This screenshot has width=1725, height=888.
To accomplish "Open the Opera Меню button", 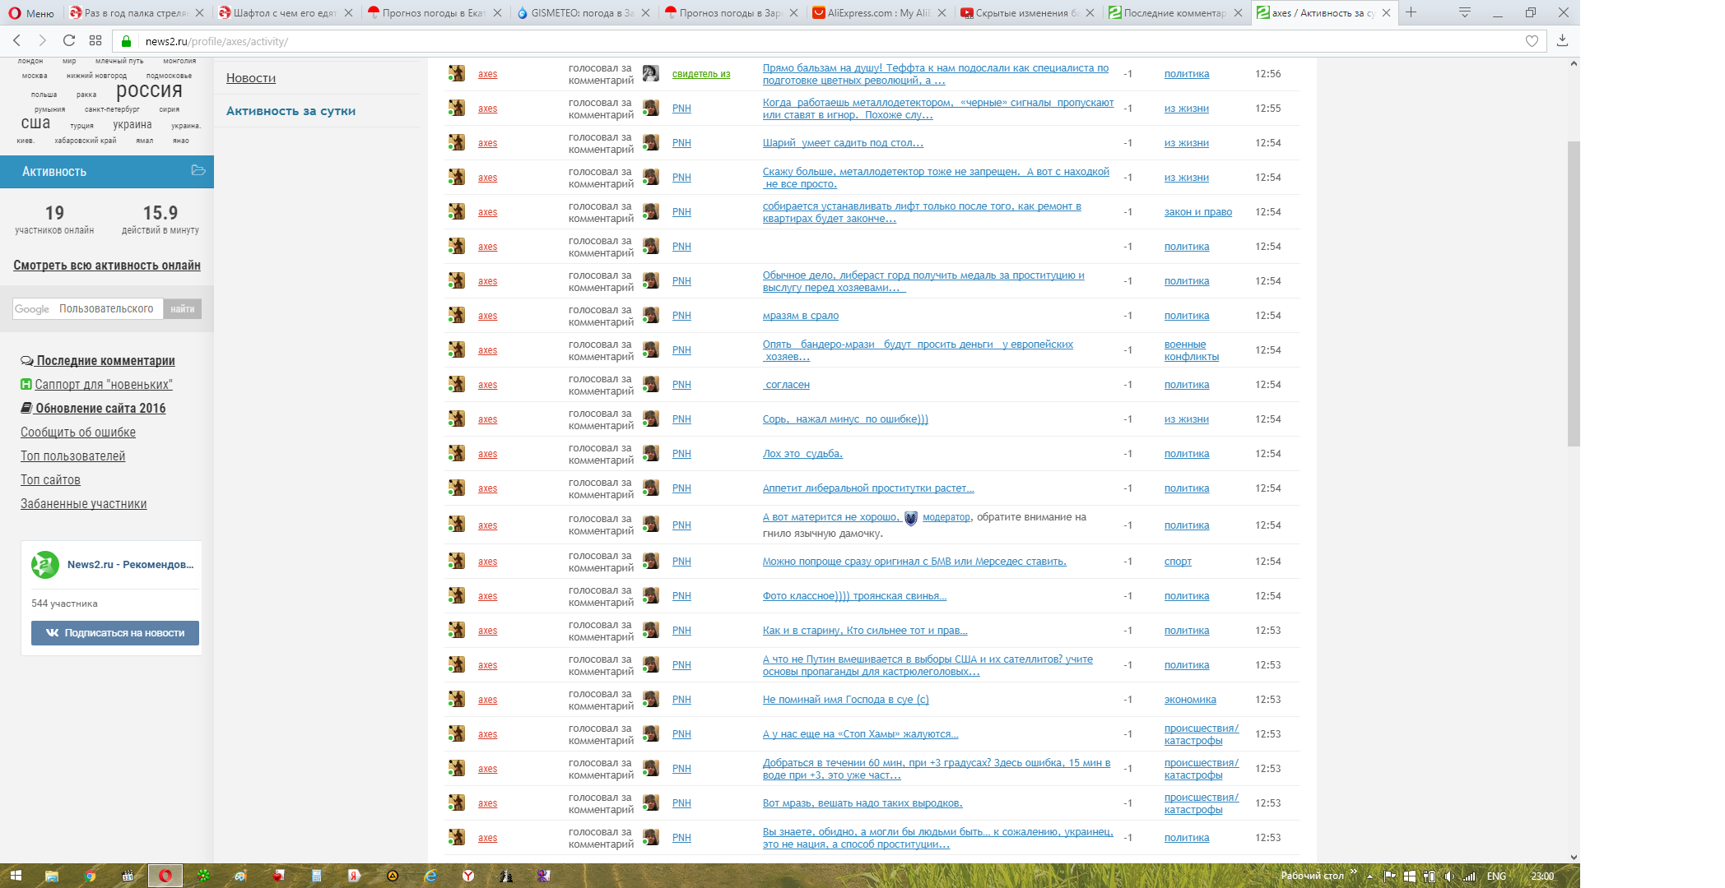I will (31, 13).
